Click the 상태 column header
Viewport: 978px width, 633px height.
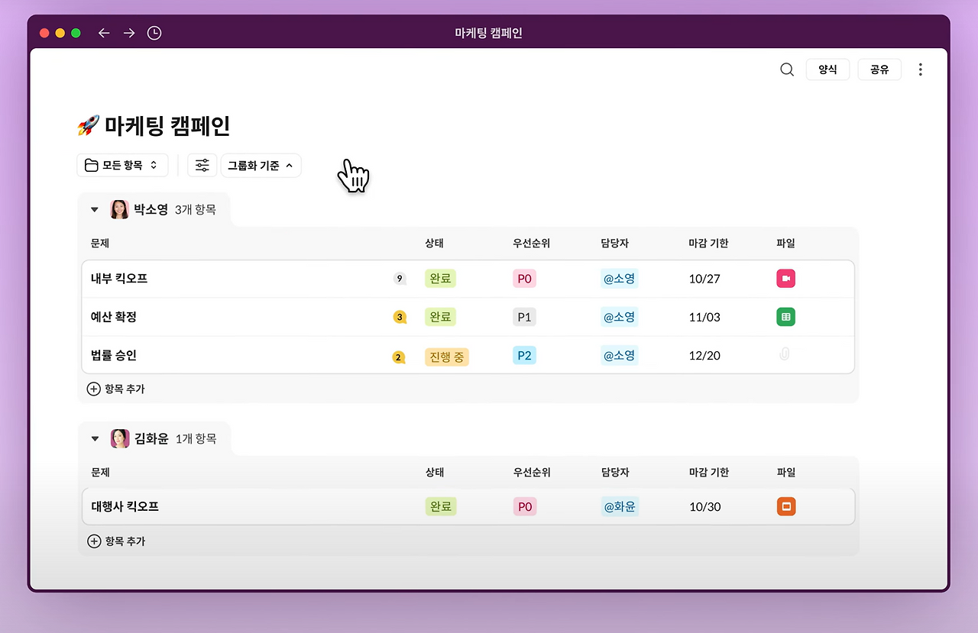tap(434, 243)
